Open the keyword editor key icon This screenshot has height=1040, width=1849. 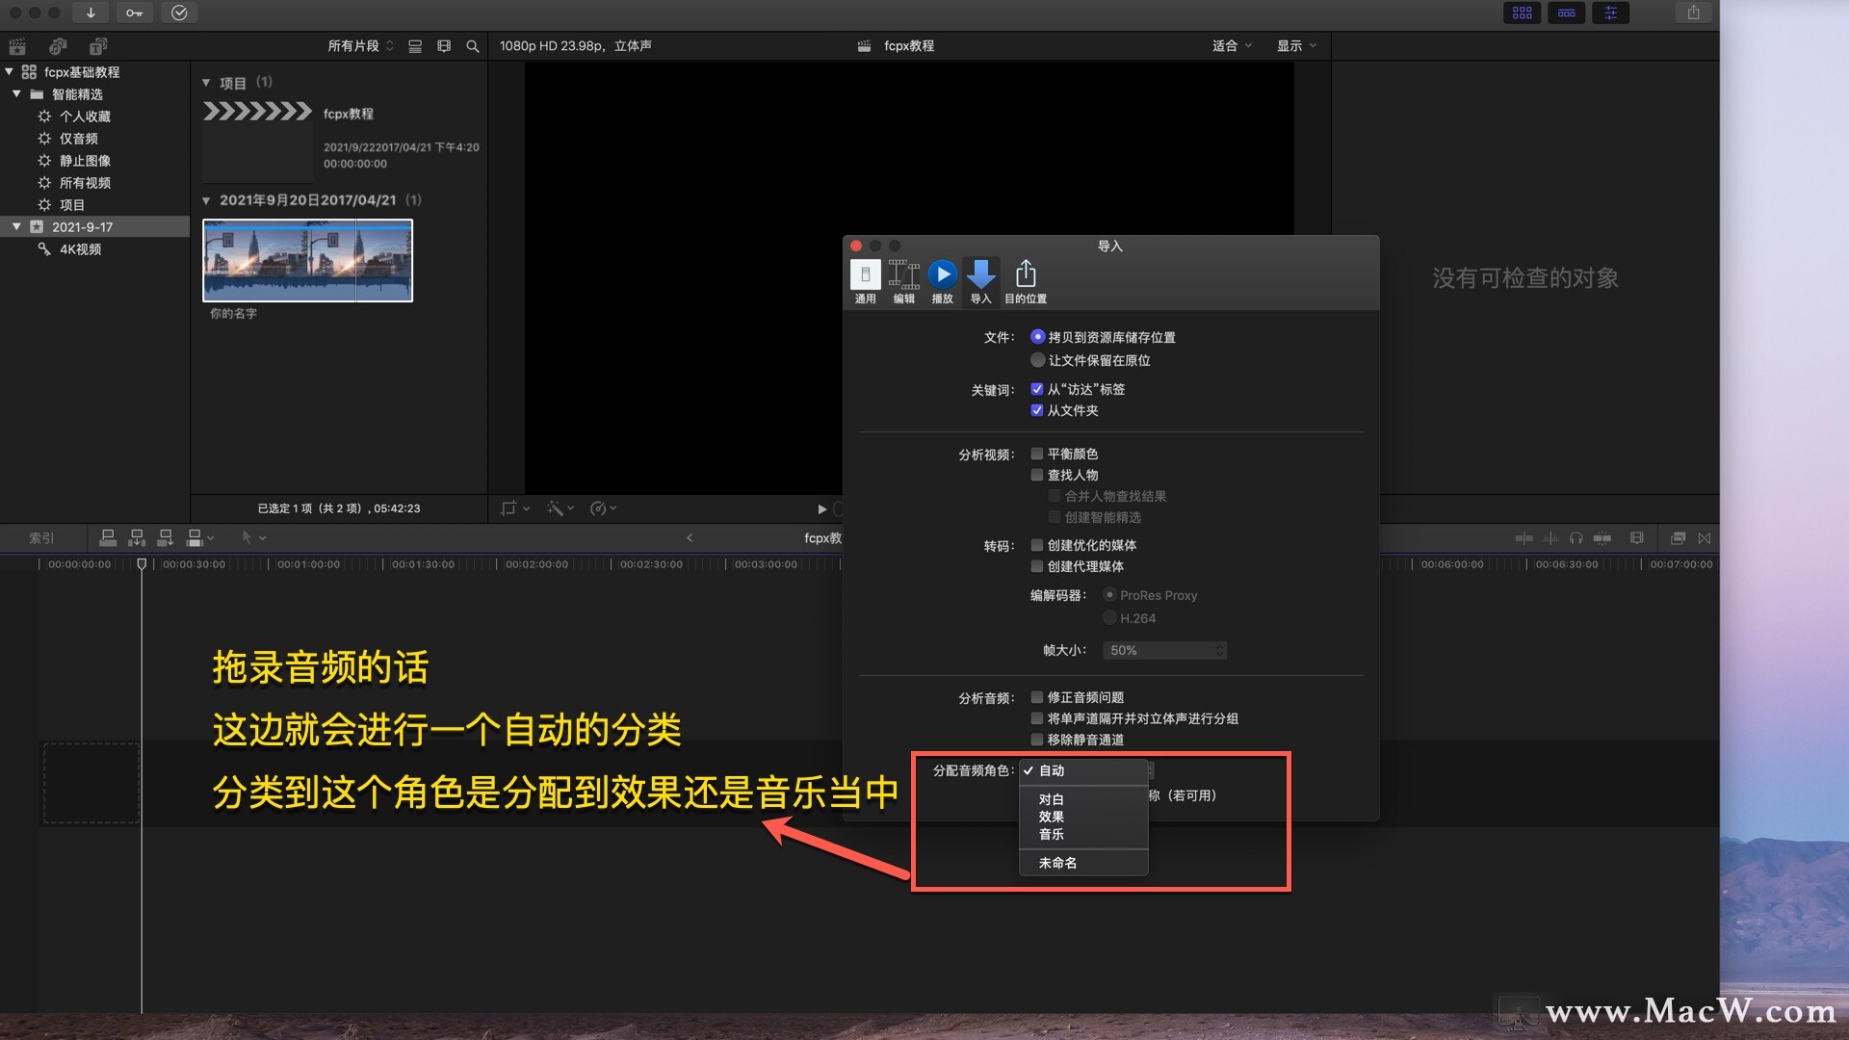coord(135,13)
